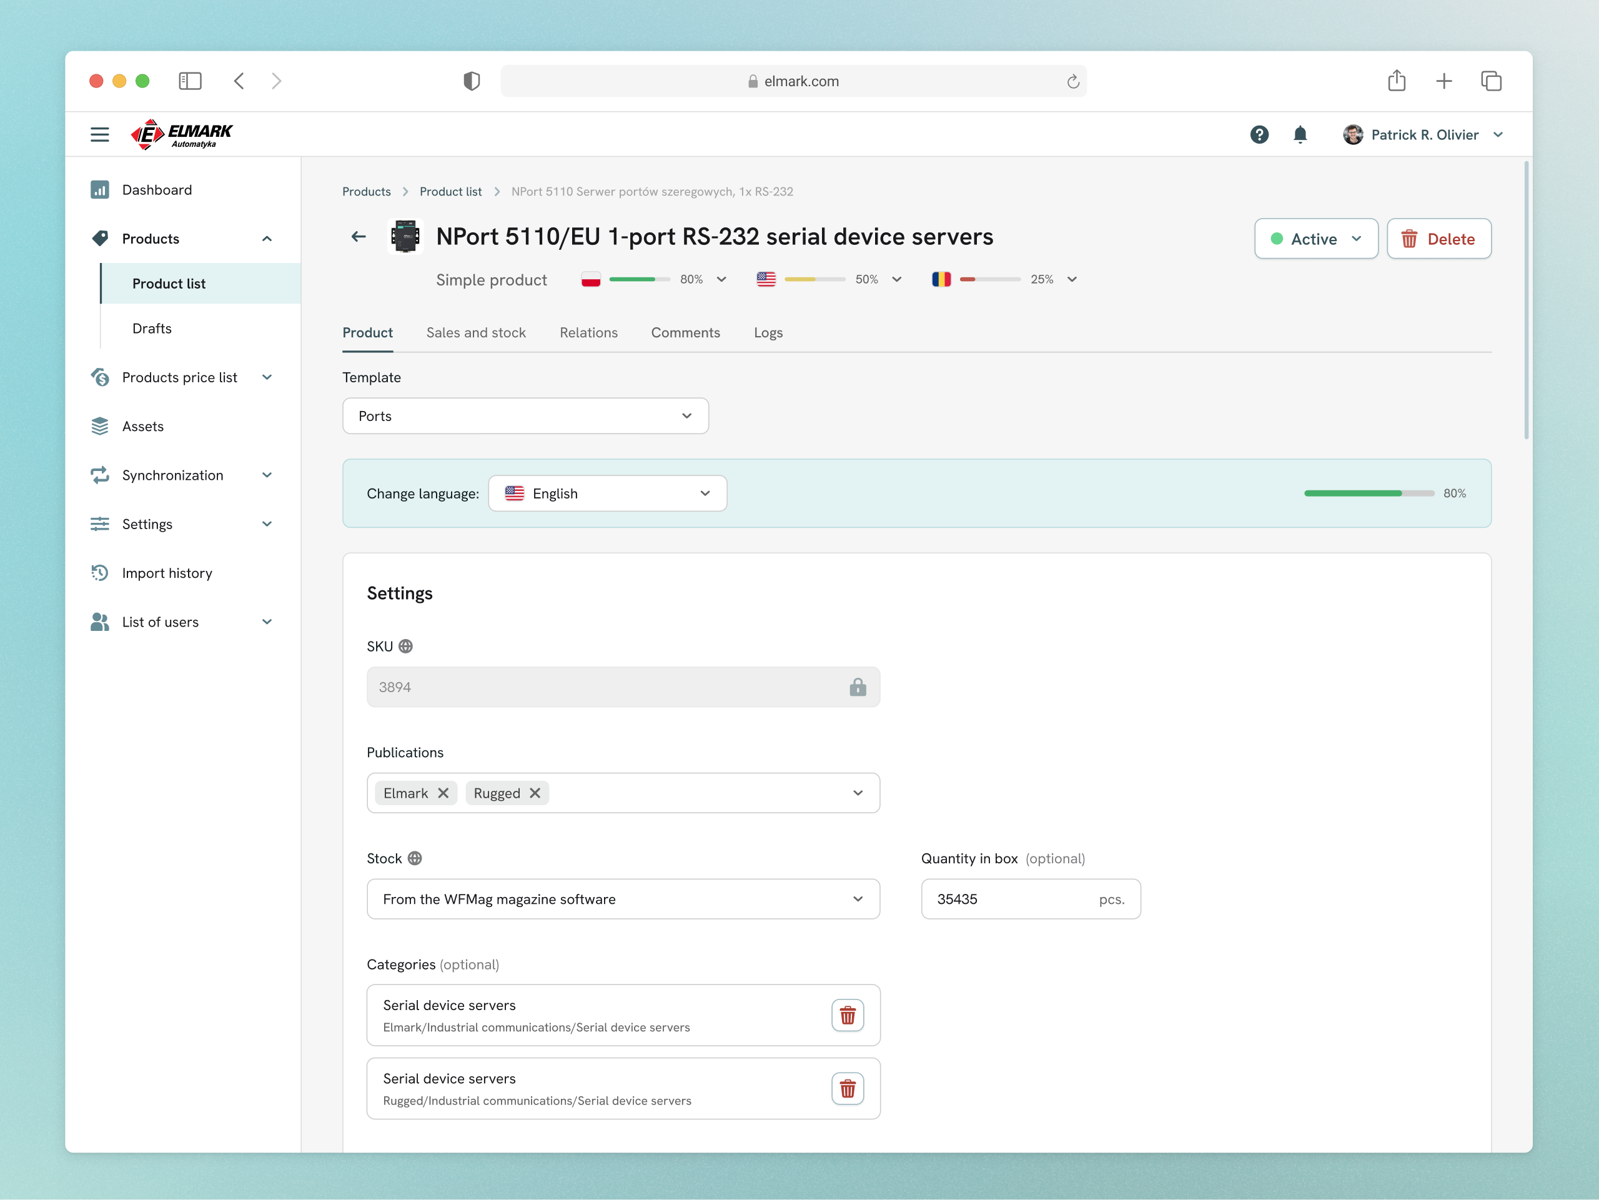Open the Stock WFMag source dropdown

pyautogui.click(x=623, y=898)
